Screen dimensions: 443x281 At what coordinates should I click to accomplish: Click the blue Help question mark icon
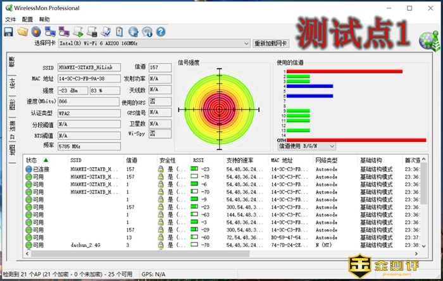160,31
